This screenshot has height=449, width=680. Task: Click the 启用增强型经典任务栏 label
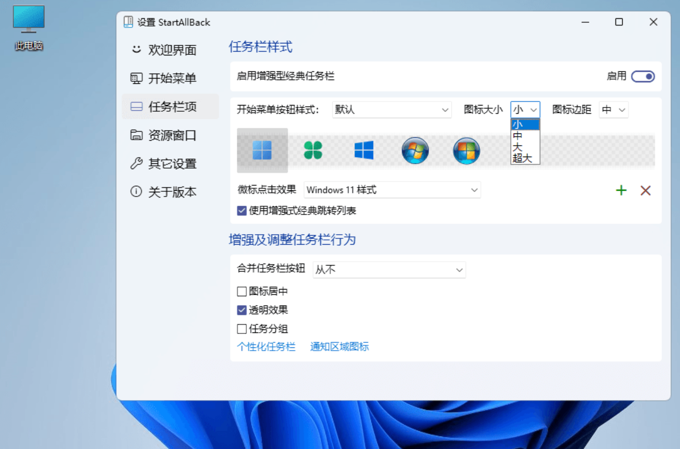[x=286, y=76]
